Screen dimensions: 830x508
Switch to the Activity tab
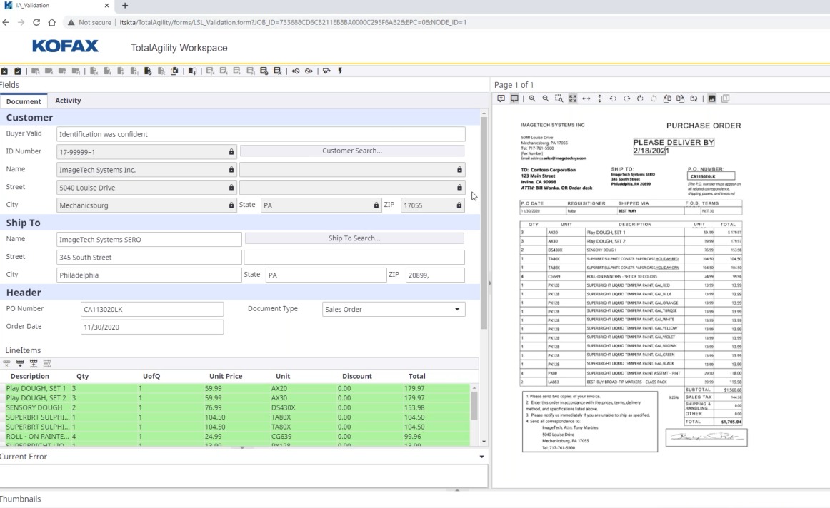[x=68, y=101]
